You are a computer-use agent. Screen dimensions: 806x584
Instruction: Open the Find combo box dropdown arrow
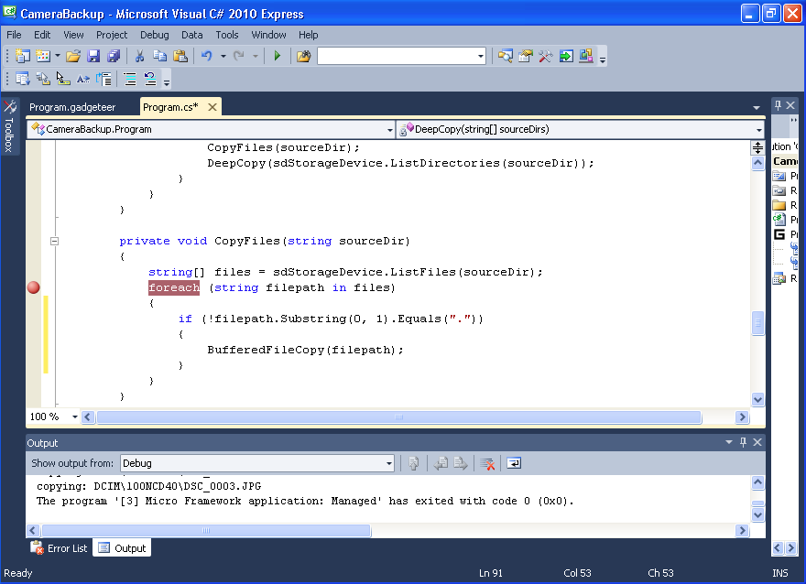point(481,56)
